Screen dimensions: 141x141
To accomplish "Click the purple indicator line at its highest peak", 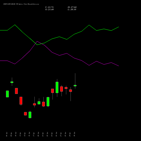I will (x=37, y=41).
